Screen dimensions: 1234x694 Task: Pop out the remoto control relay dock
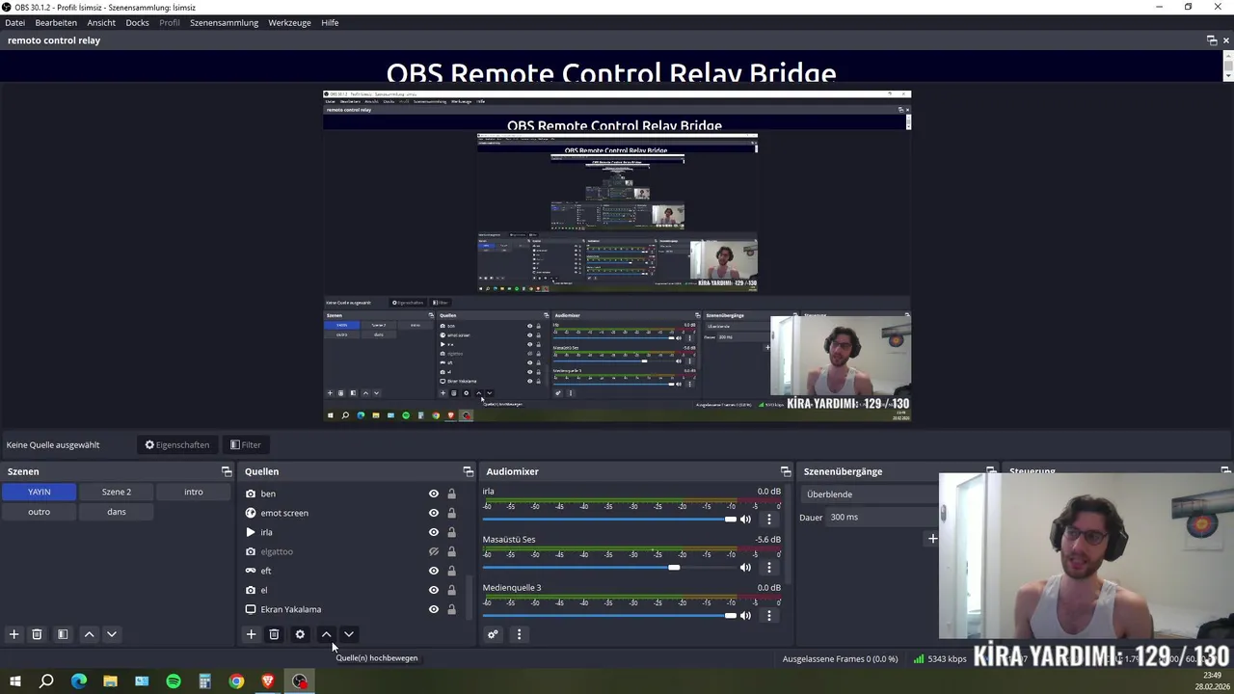(1212, 40)
